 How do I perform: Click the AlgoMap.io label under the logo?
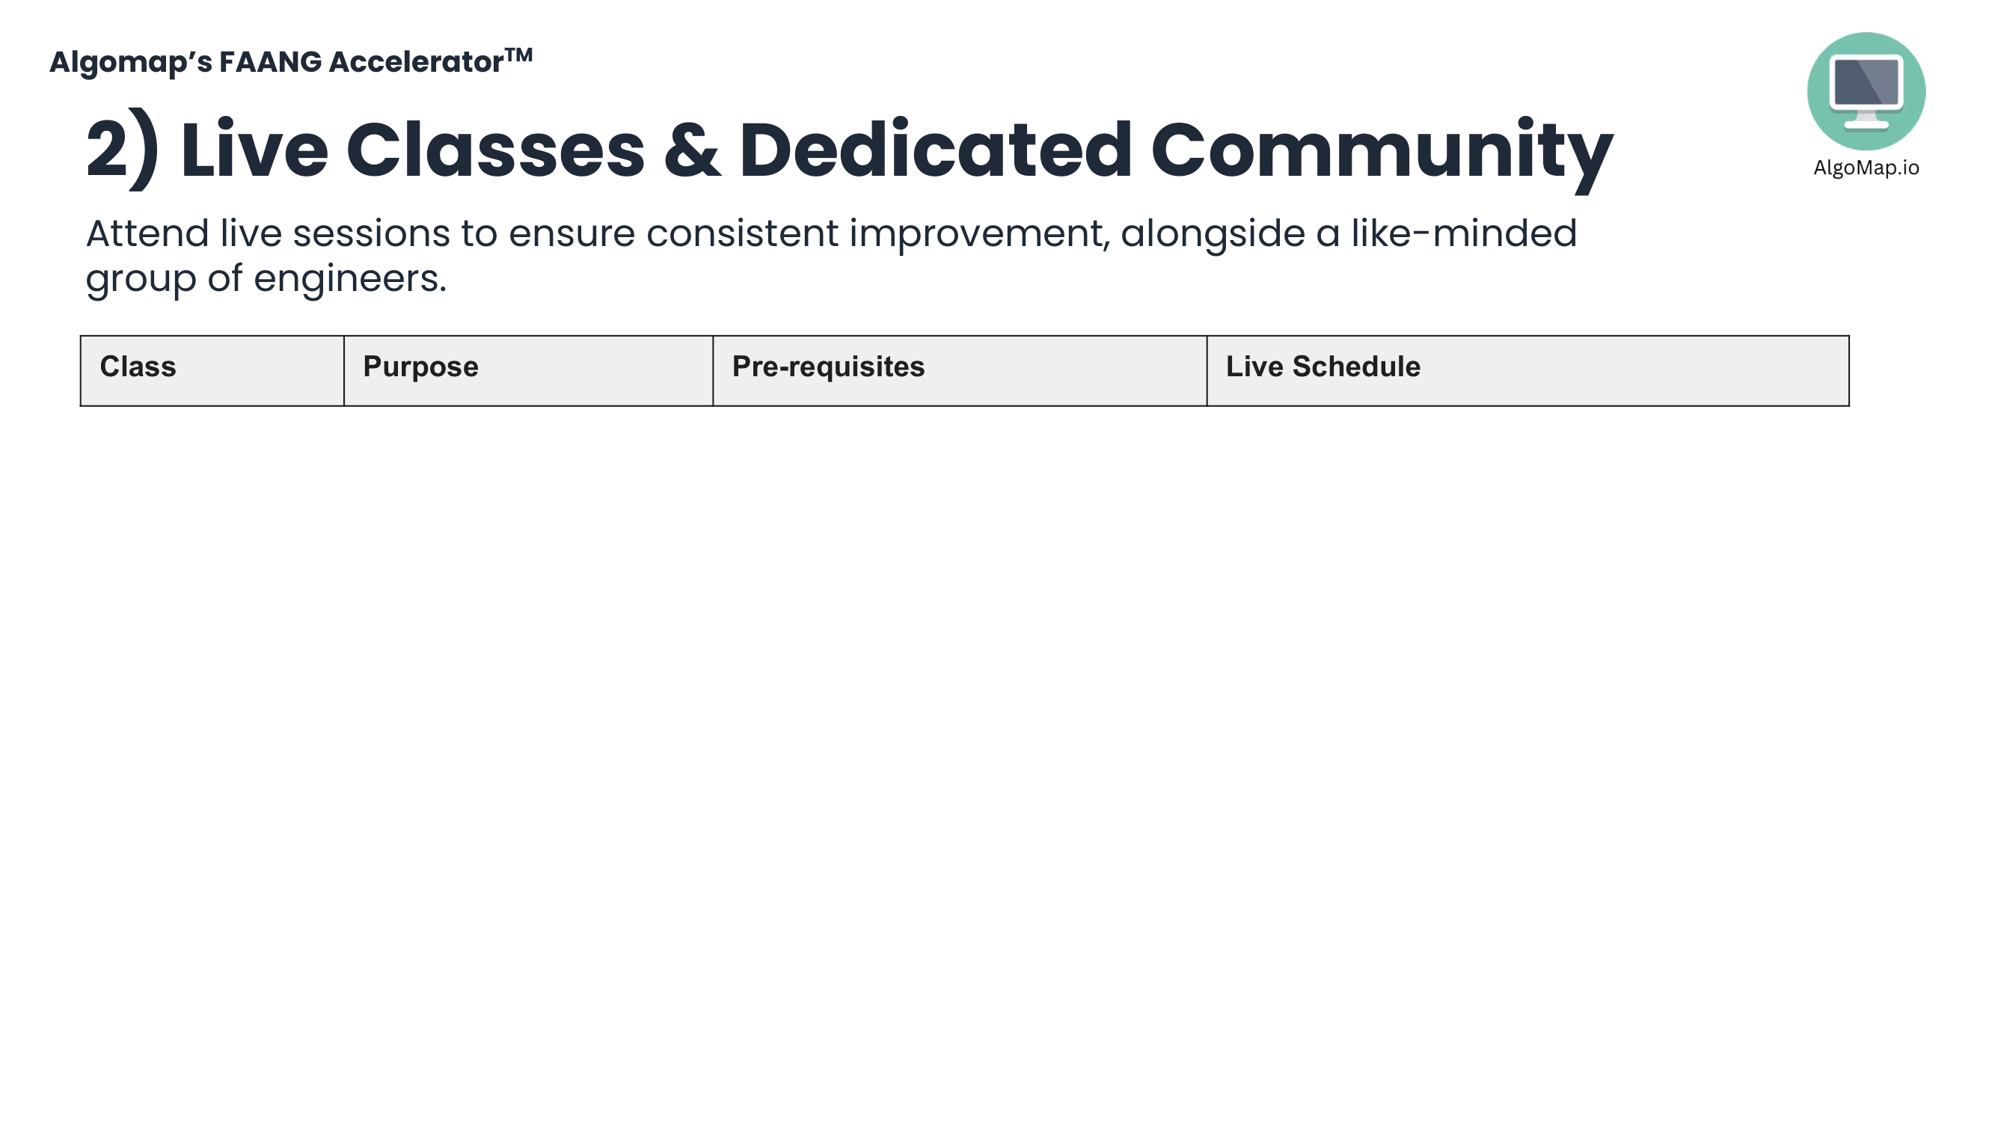coord(1866,168)
